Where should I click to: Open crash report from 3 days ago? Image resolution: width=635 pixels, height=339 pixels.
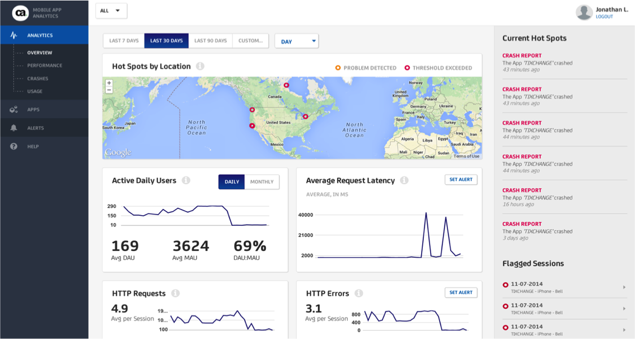point(564,231)
